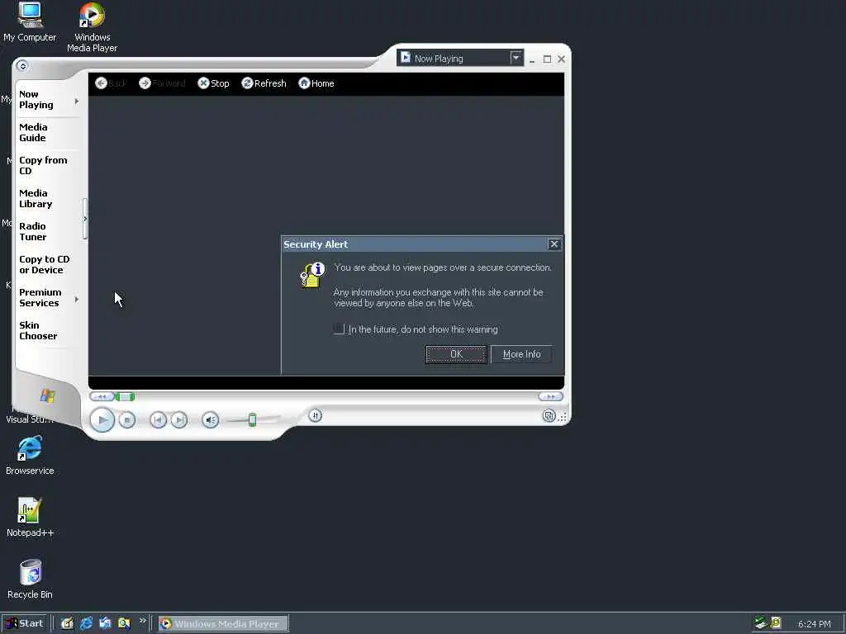Click the Windows logo in player

(47, 395)
